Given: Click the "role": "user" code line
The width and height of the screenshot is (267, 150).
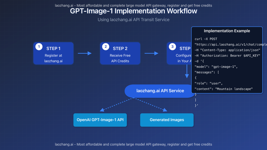Looking at the screenshot, I should coord(209,83).
